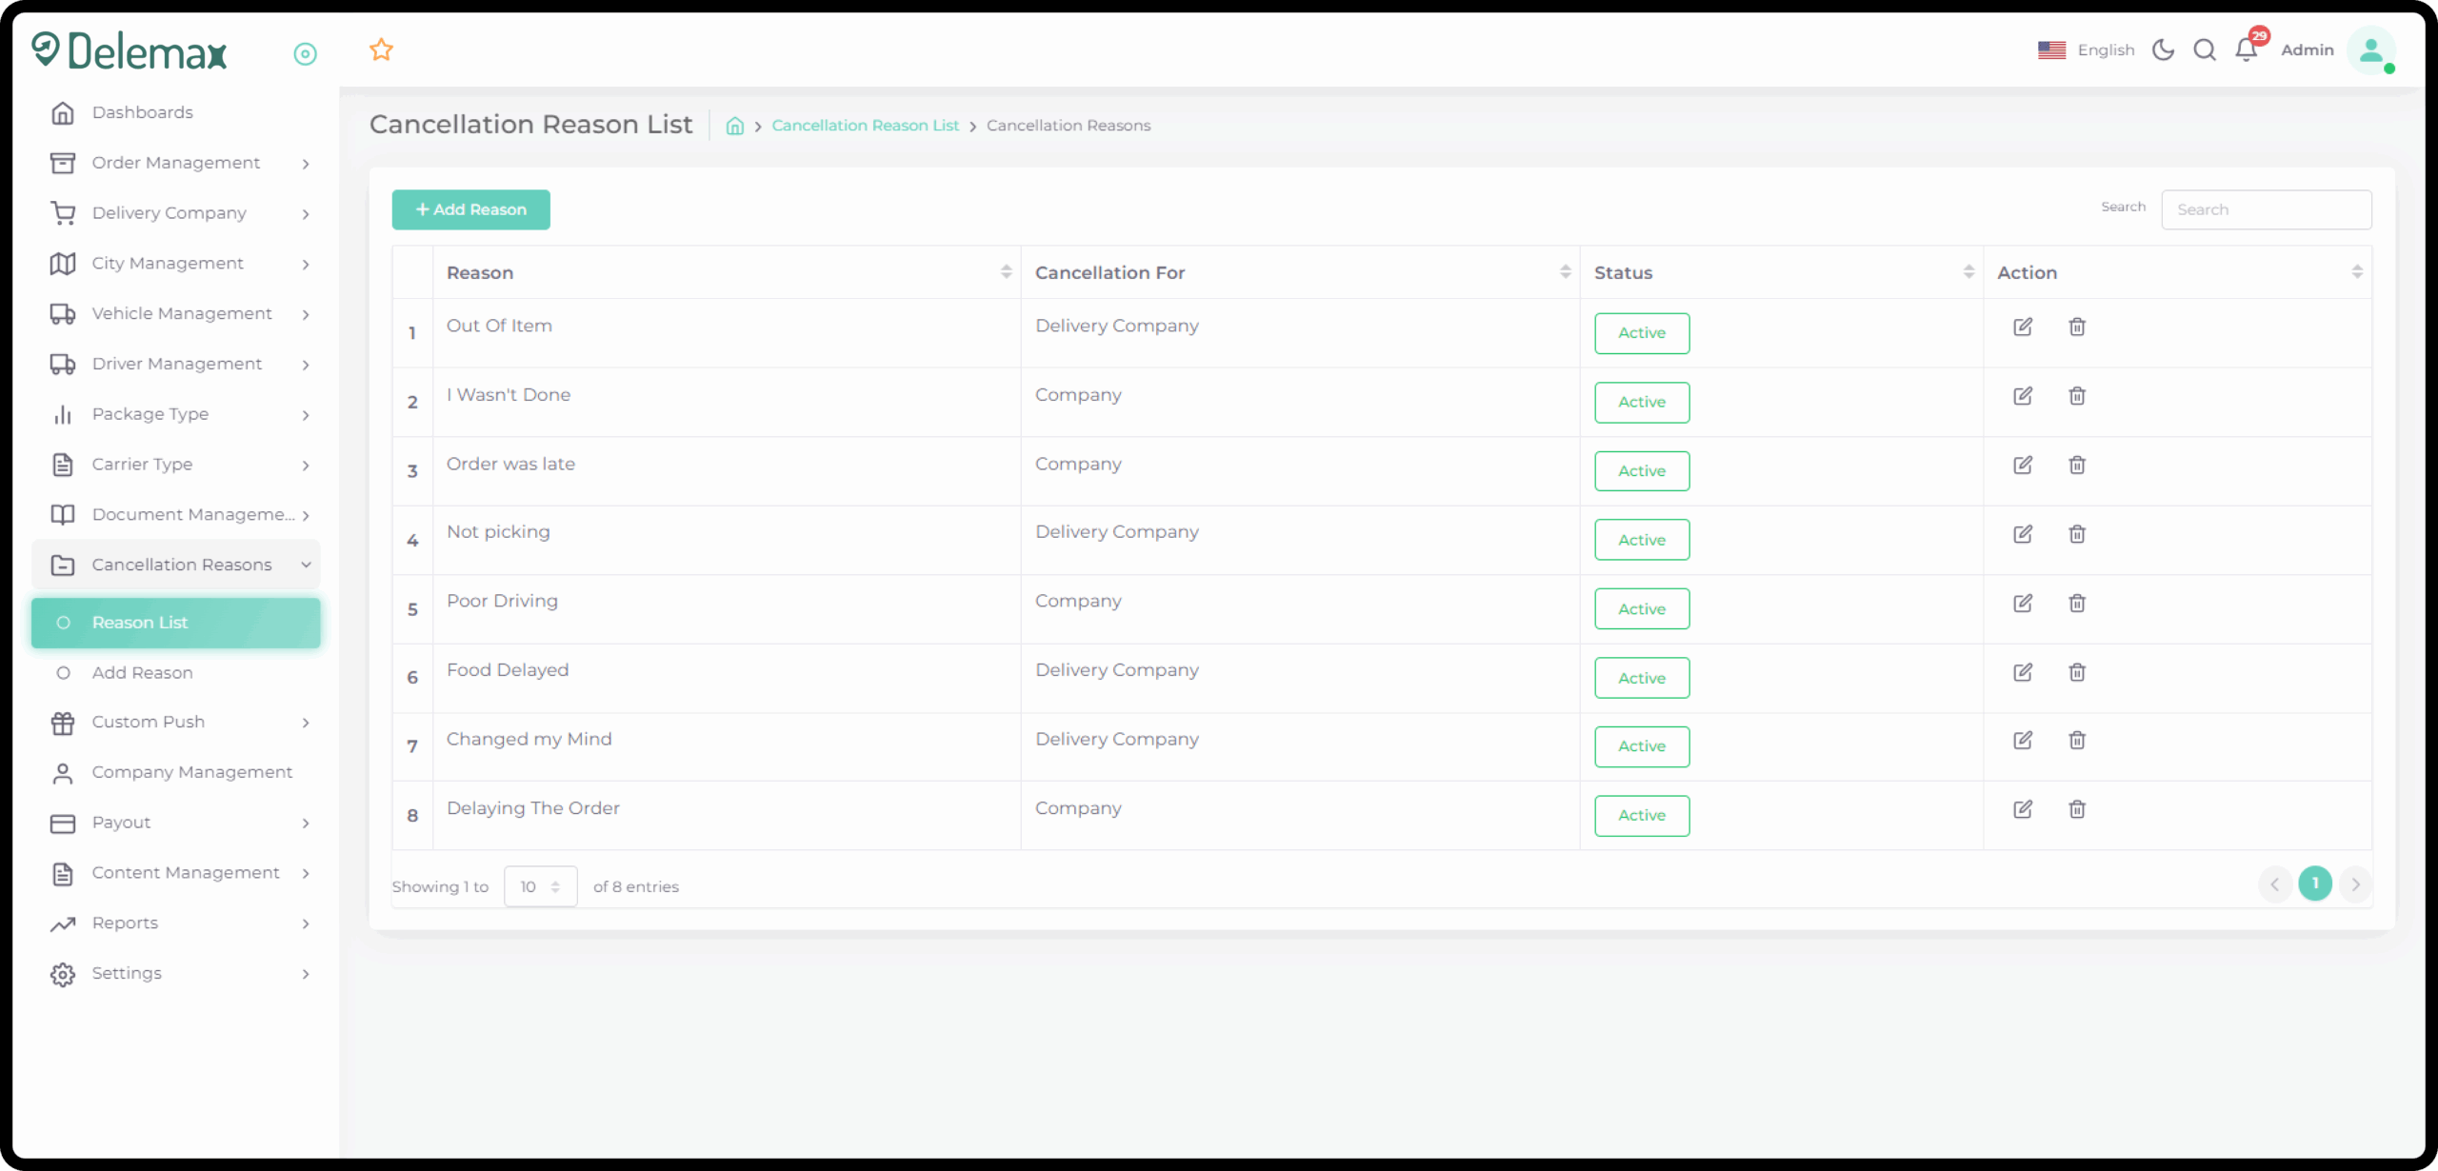Edit the Delaying The Order reason

2023,809
